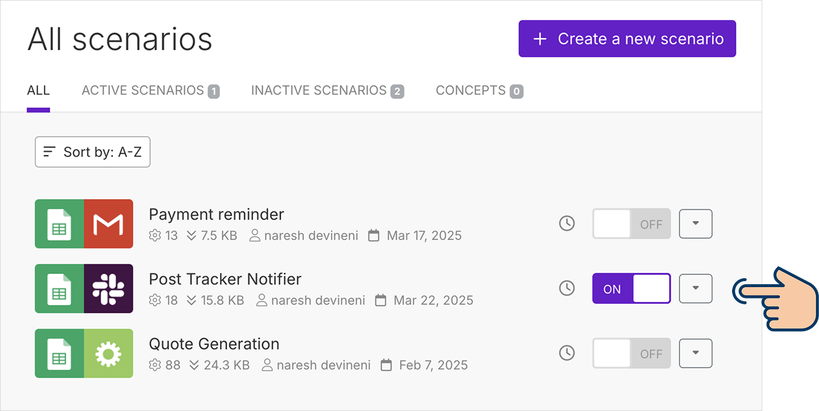Select the Concepts tab

point(479,91)
